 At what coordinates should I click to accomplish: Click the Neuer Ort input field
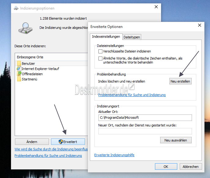(x=145, y=131)
